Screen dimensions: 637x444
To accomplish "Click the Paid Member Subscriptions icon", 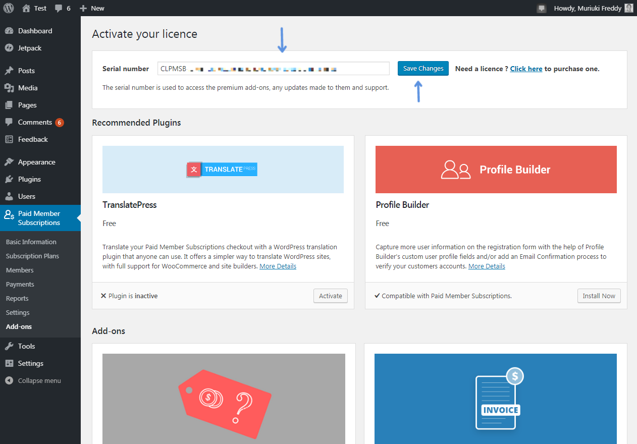I will click(9, 214).
